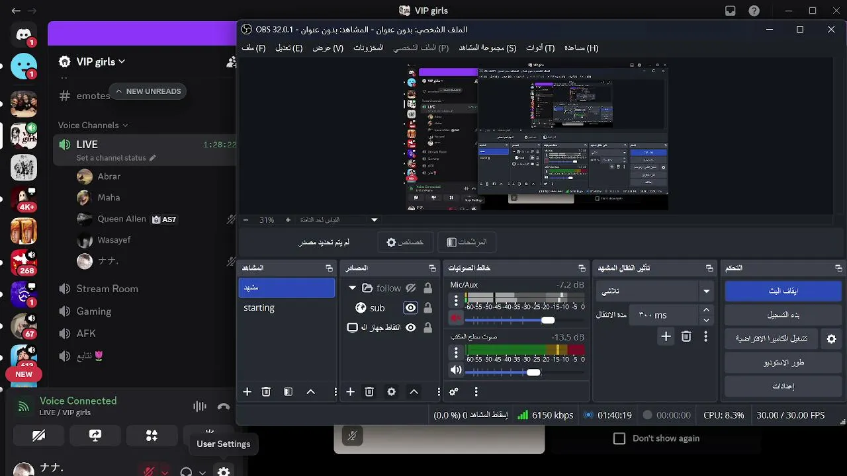Remove selected source with sources trash icon
Viewport: 847px width, 476px height.
tap(369, 392)
